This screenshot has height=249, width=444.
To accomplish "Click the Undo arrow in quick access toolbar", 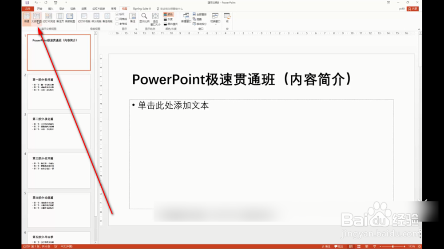I will [36, 3].
